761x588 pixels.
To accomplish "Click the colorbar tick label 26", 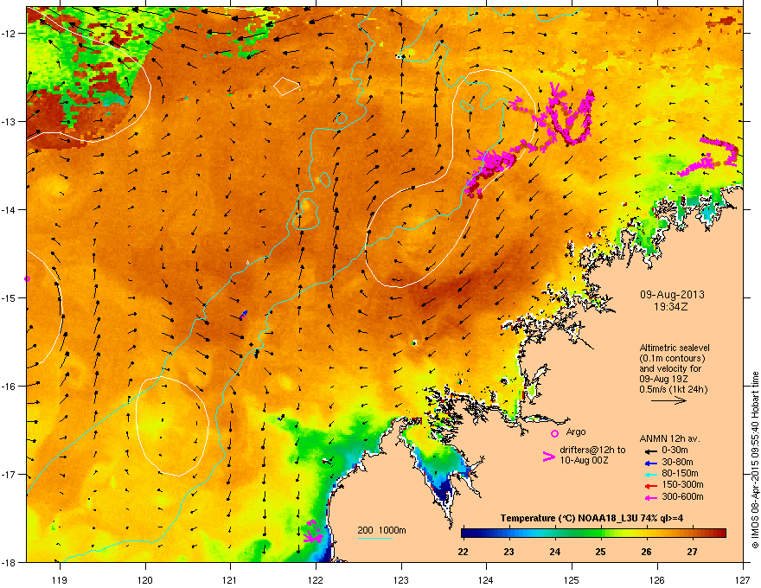I will [646, 552].
